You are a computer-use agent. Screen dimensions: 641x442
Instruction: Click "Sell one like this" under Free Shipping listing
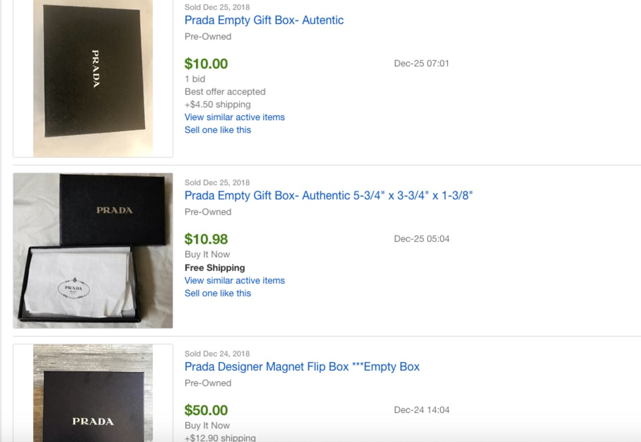[x=218, y=293]
